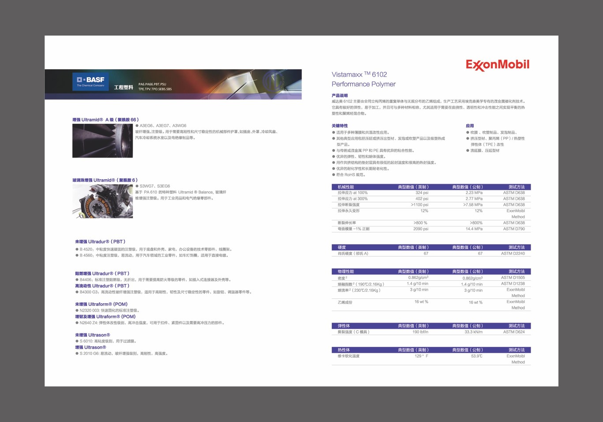Click heading '增韧及增强 Ultraform® (POM)'
The height and width of the screenshot is (422, 603).
(105, 317)
